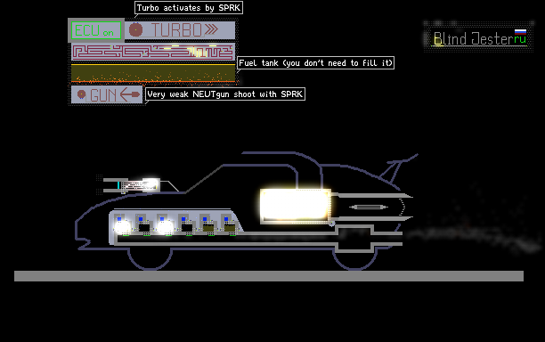The height and width of the screenshot is (342, 545).
Task: Click the TURBO double-arrow symbol
Action: point(211,29)
